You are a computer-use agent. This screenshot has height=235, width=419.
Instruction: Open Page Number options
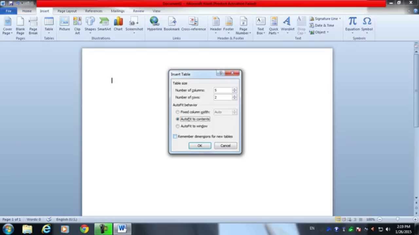coord(243,26)
